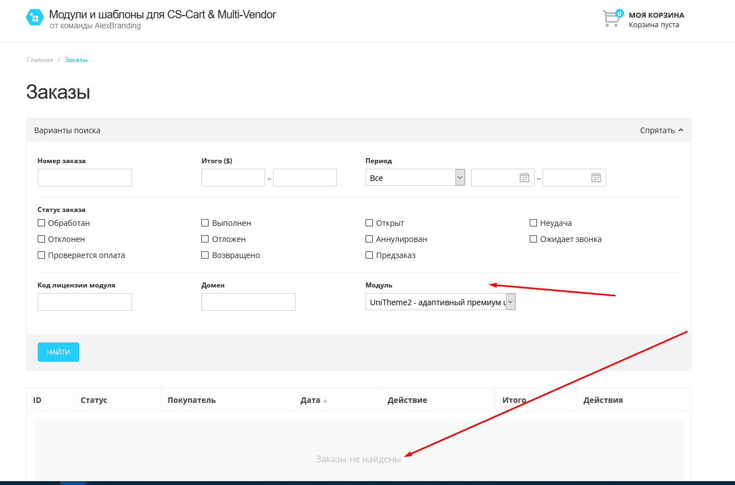The width and height of the screenshot is (735, 485).
Task: Check the Отклонен status checkbox
Action: [41, 239]
